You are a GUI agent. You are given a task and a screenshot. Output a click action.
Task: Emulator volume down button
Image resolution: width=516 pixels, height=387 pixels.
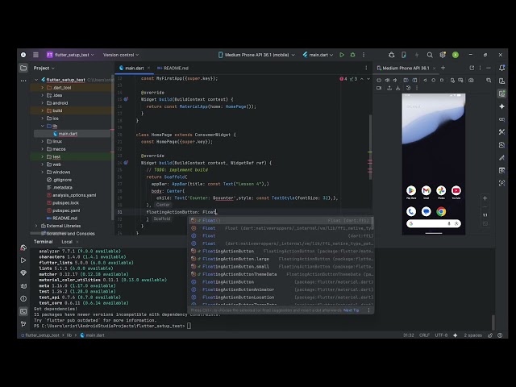pos(395,80)
